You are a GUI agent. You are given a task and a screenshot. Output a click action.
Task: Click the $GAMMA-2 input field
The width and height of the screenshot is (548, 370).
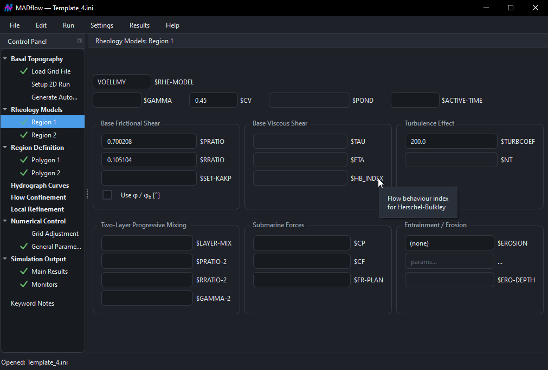pos(147,298)
